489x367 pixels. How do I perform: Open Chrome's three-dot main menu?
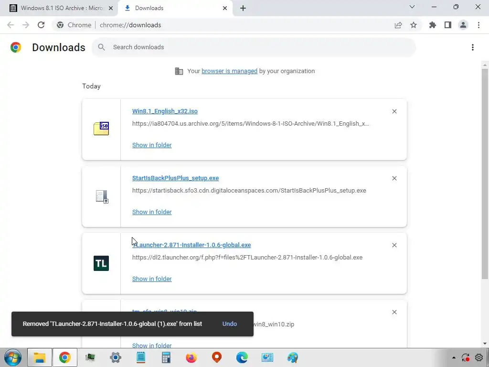[x=478, y=25]
